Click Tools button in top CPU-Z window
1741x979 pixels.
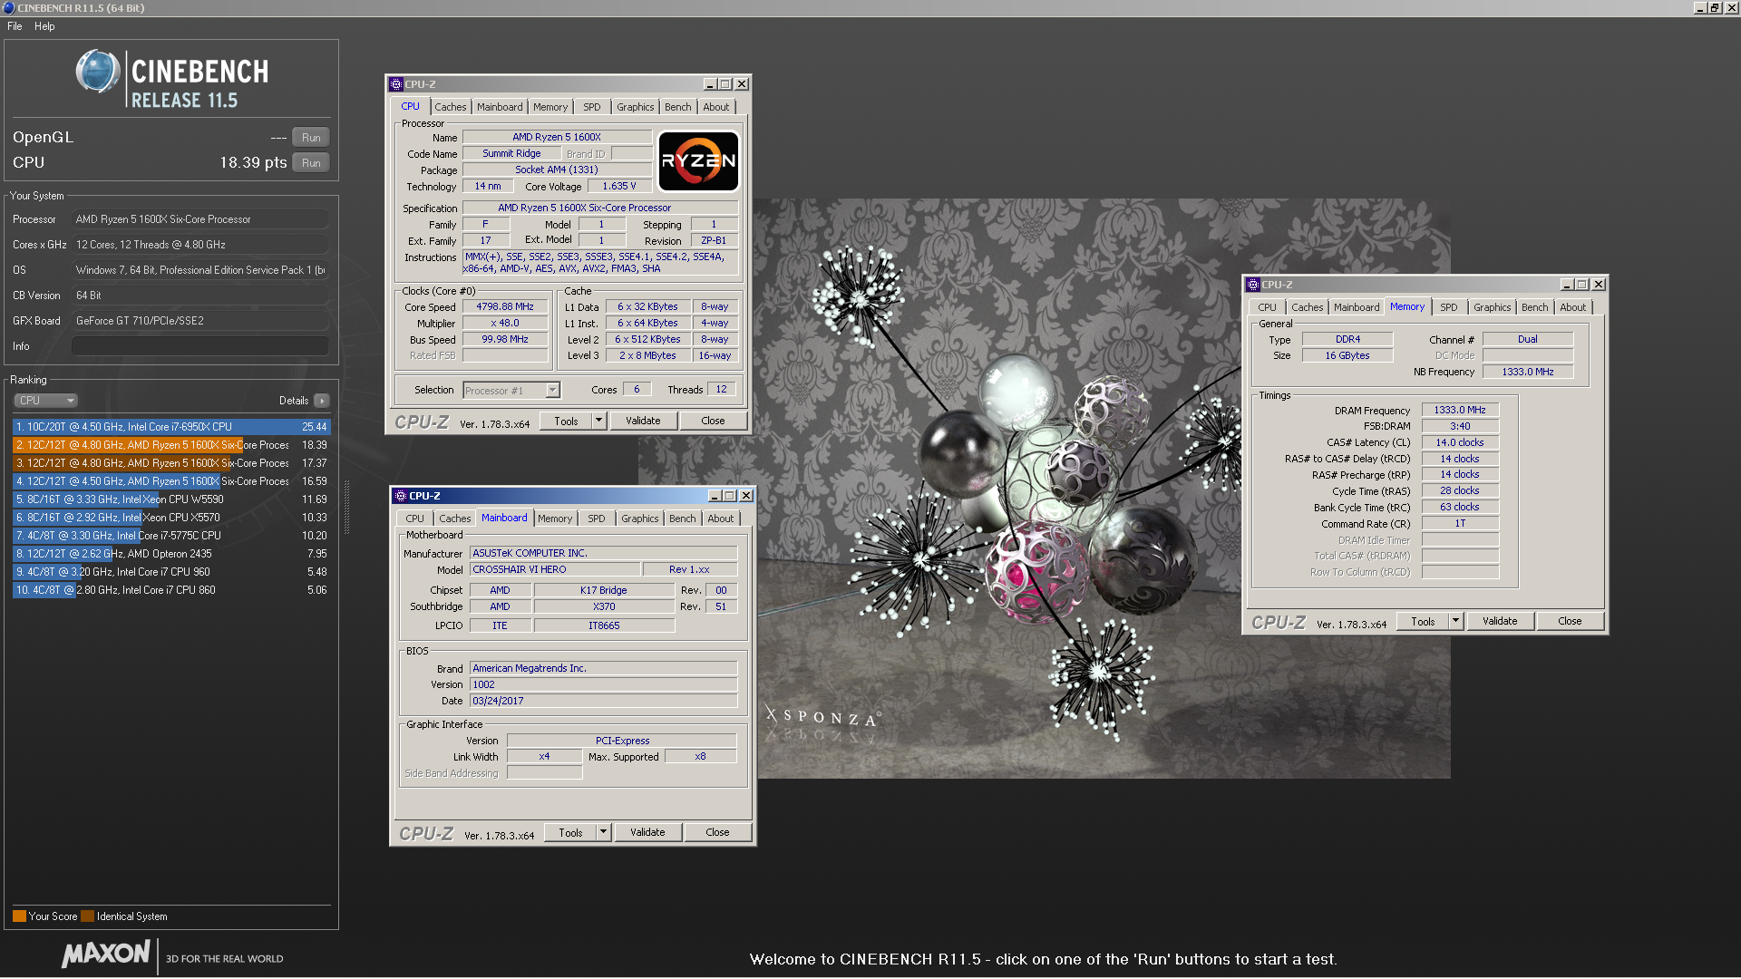(566, 422)
